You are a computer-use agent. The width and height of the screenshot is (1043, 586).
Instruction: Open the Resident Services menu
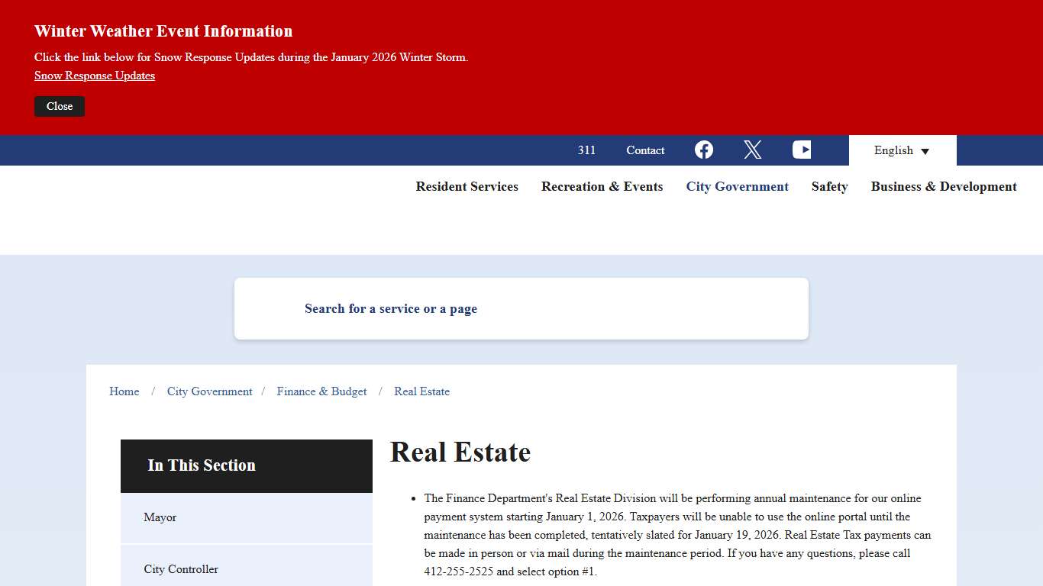point(467,186)
